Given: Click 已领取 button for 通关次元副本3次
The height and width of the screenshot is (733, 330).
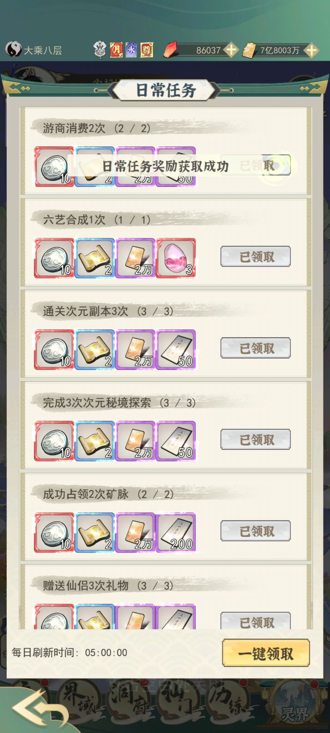Looking at the screenshot, I should coord(255,348).
